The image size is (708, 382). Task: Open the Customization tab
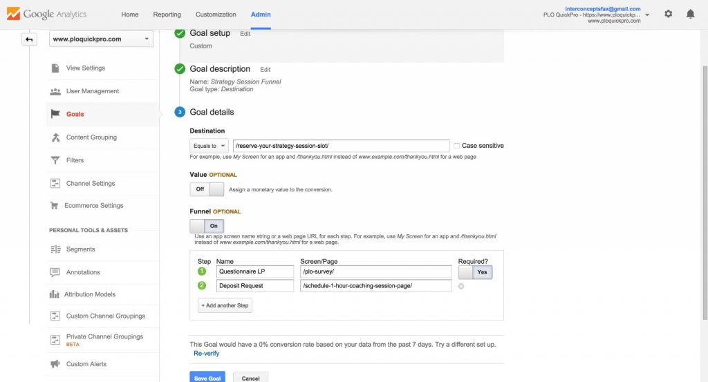pyautogui.click(x=216, y=15)
